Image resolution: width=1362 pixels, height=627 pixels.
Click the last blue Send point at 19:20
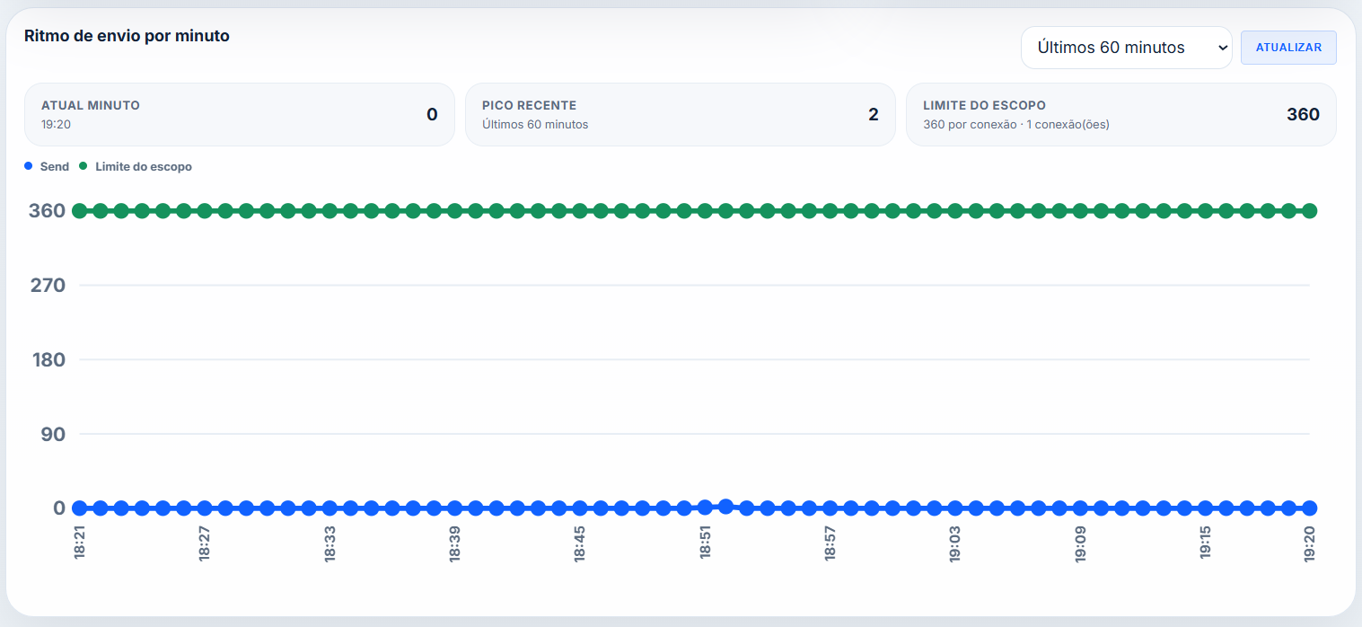pyautogui.click(x=1309, y=508)
